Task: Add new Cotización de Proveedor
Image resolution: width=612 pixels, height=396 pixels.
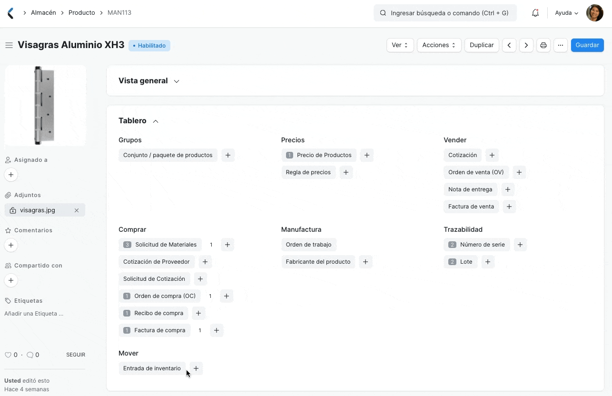Action: tap(205, 262)
